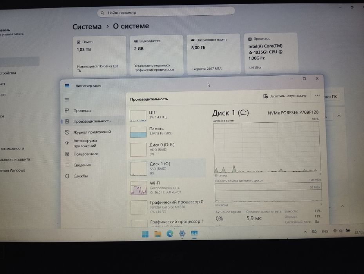Open the Graphics card info showing 2 GB

pos(156,55)
